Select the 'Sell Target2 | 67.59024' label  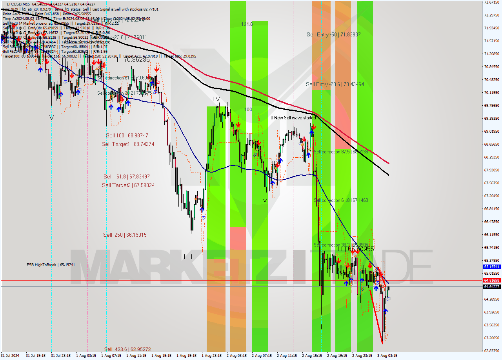click(x=128, y=185)
